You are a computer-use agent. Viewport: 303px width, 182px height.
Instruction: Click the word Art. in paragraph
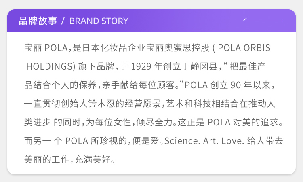(x=210, y=141)
